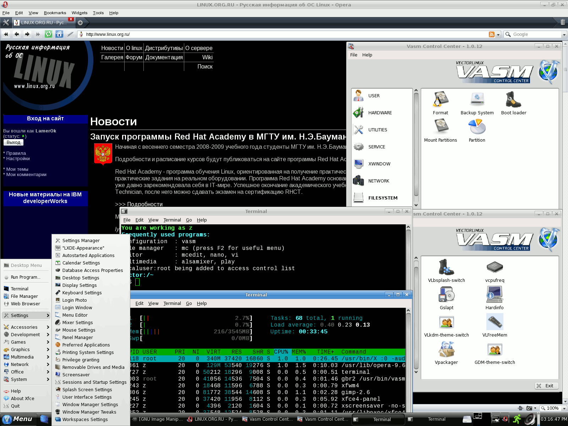Go forward one page in Opera
Image resolution: width=568 pixels, height=426 pixels.
tap(27, 34)
